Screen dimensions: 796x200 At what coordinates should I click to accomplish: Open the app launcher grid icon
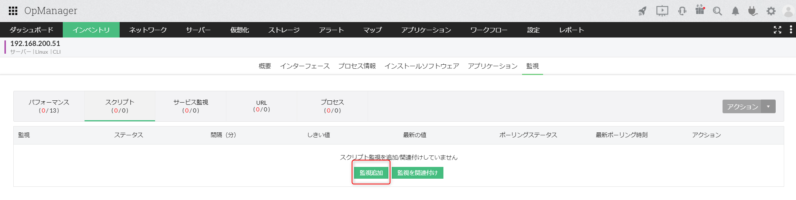(x=13, y=11)
